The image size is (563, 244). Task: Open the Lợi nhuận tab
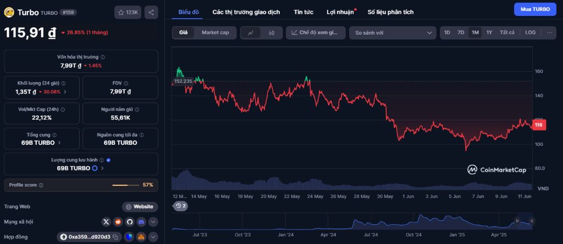tap(340, 12)
